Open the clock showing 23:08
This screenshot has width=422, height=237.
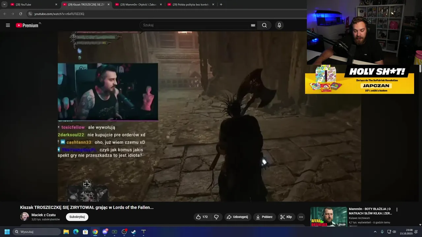click(406, 232)
